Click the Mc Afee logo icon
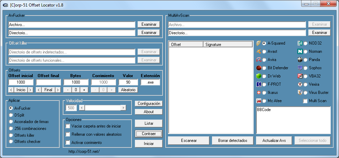The height and width of the screenshot is (158, 339). point(258,101)
